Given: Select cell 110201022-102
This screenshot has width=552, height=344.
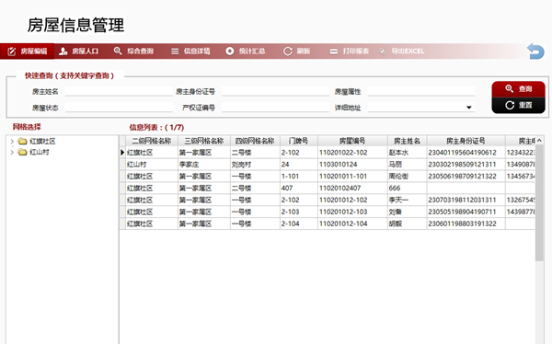Looking at the screenshot, I should (352, 153).
